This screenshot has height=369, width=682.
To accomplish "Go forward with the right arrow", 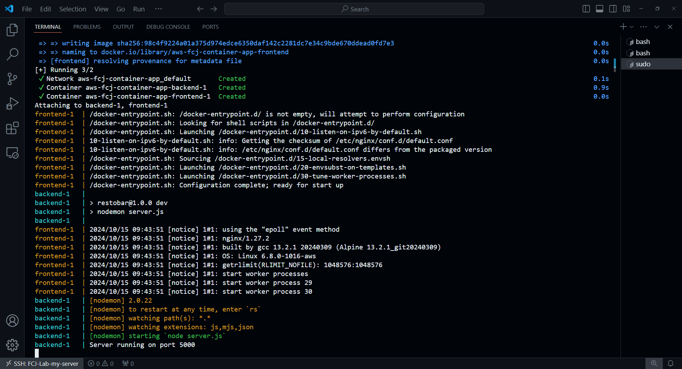I will pos(213,9).
